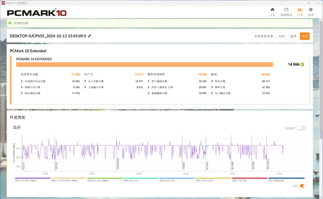Switch to the 结果 results tab
This screenshot has height=199, width=323.
tap(300, 12)
